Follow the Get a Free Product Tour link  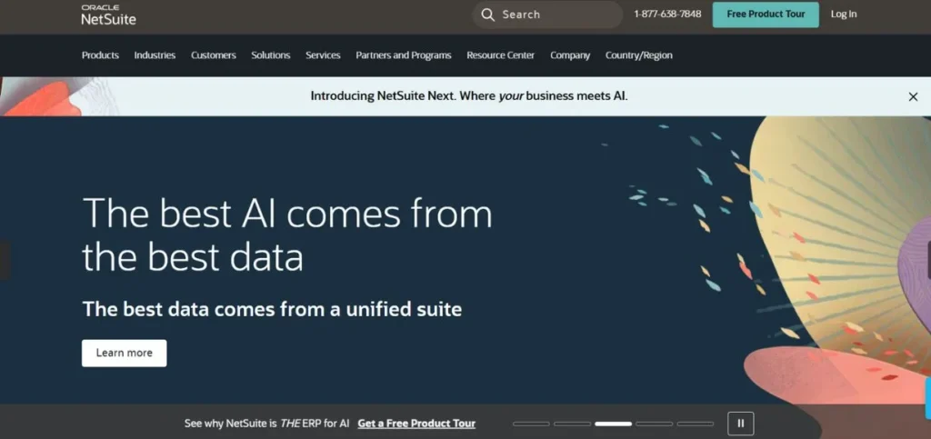pyautogui.click(x=416, y=424)
